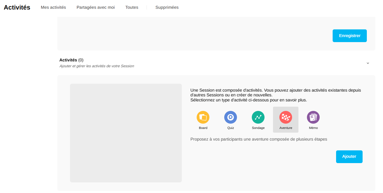
Task: Choose the blue Quiz activity icon
Action: click(231, 117)
